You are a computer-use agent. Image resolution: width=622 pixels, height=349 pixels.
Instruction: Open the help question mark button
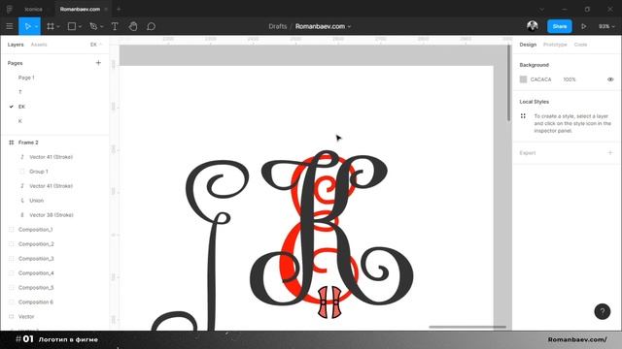pos(603,311)
